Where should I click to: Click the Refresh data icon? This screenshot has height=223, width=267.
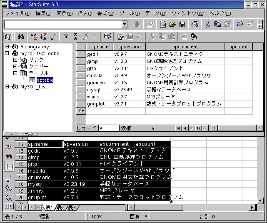point(107,36)
